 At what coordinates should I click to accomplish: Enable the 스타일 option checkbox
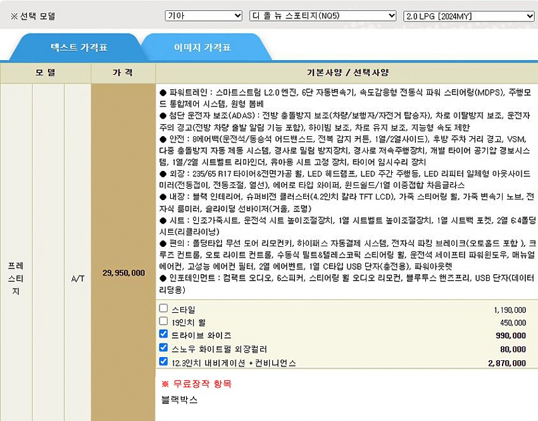164,308
